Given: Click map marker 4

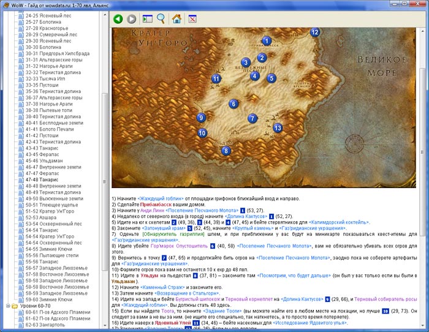Looking at the screenshot, I should coord(255,76).
